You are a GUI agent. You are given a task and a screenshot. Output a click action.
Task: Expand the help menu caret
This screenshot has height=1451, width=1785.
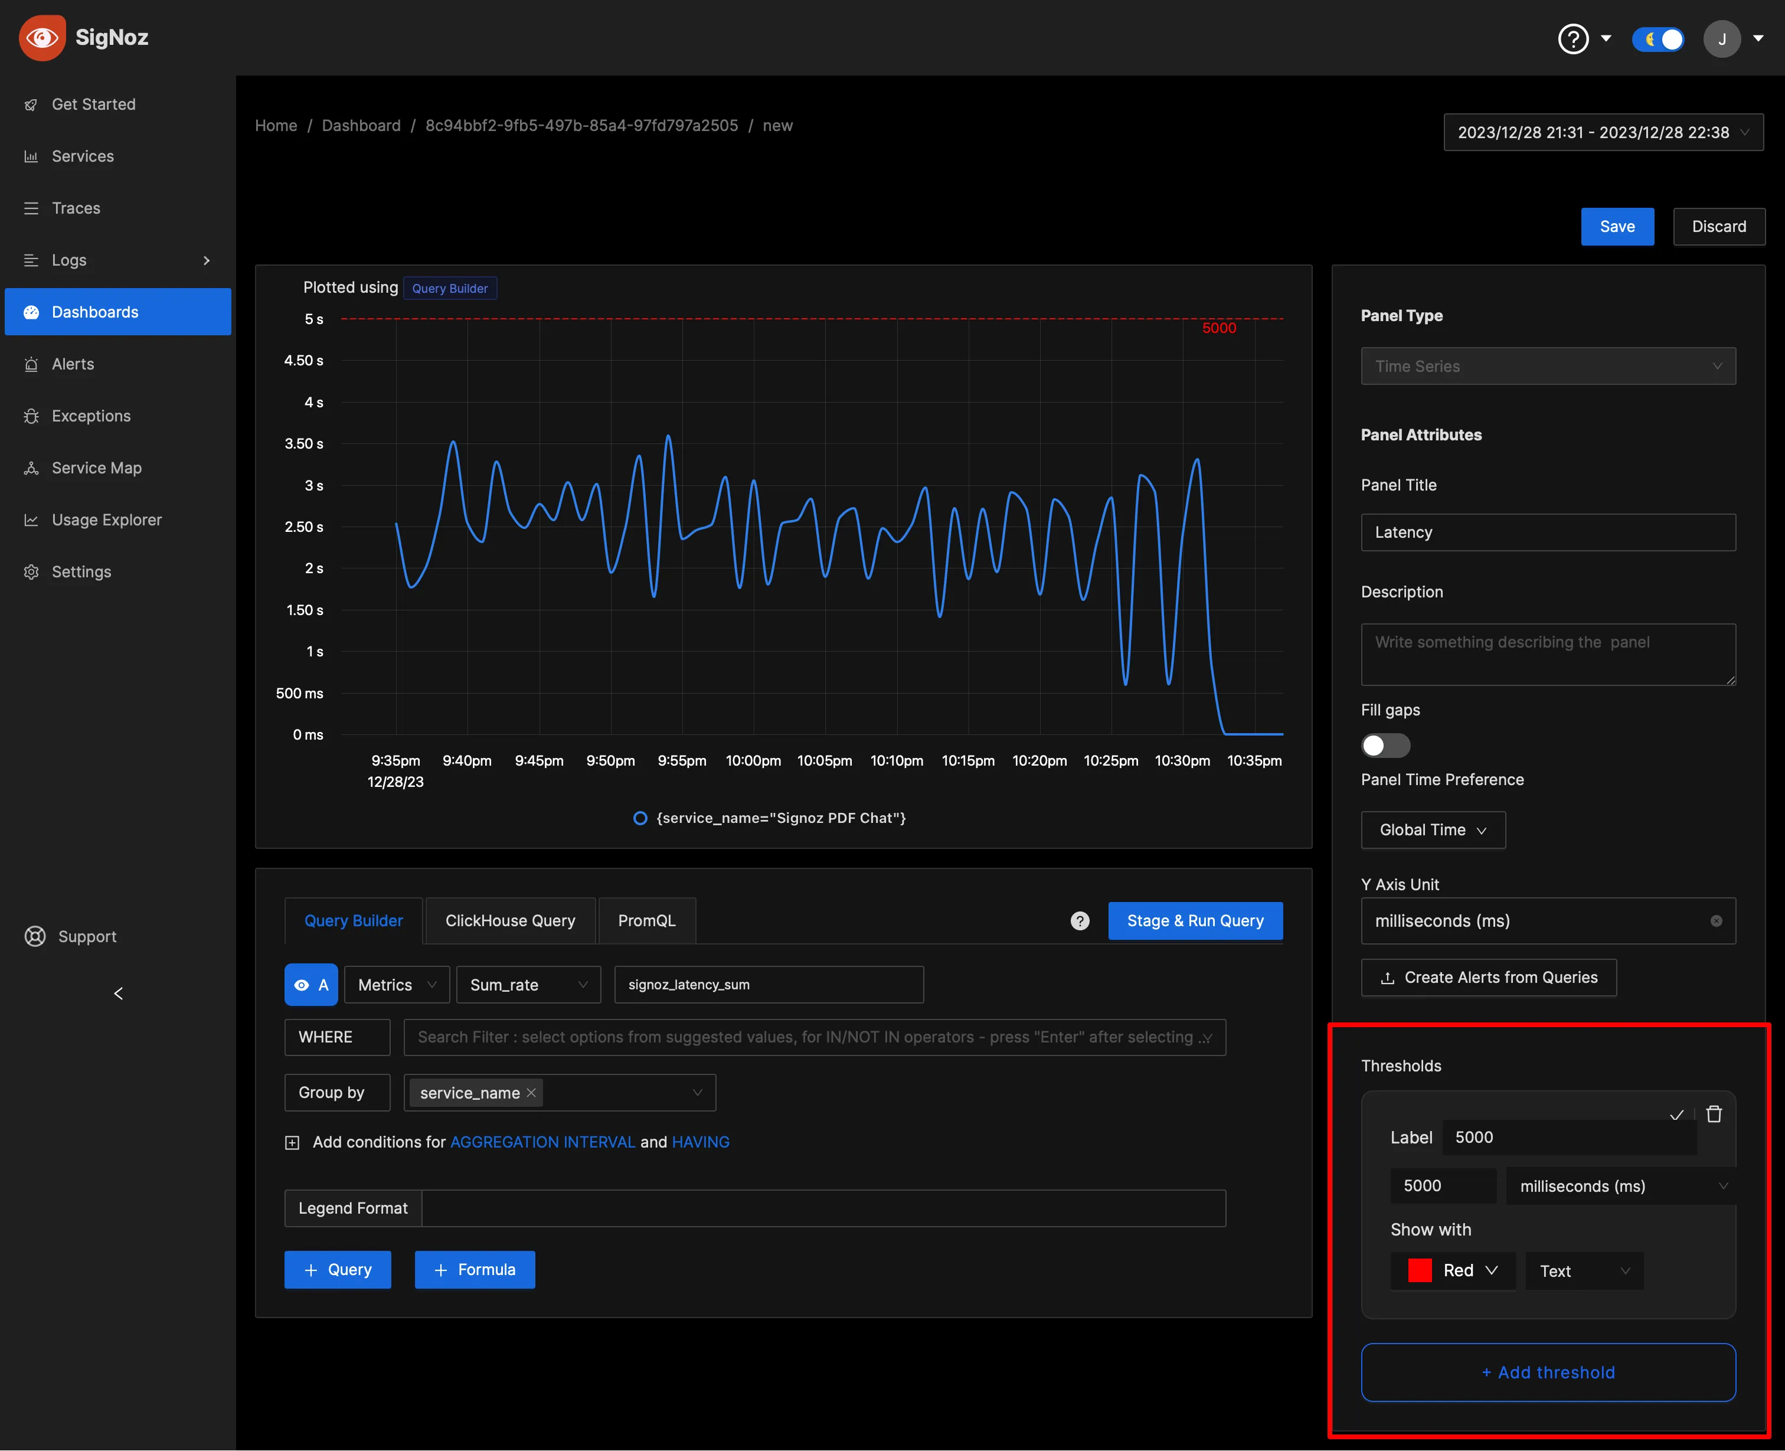tap(1606, 38)
